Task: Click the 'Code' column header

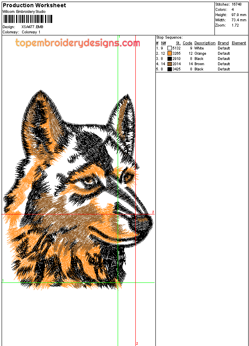Action: point(188,43)
